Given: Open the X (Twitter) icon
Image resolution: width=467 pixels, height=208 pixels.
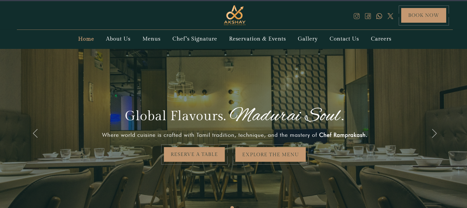Looking at the screenshot, I should [390, 16].
